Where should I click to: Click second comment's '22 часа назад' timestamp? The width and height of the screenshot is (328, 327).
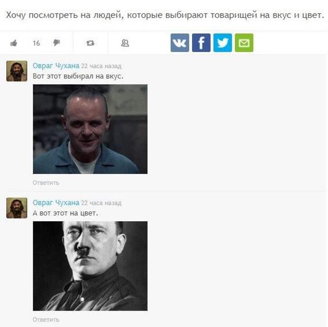click(101, 203)
